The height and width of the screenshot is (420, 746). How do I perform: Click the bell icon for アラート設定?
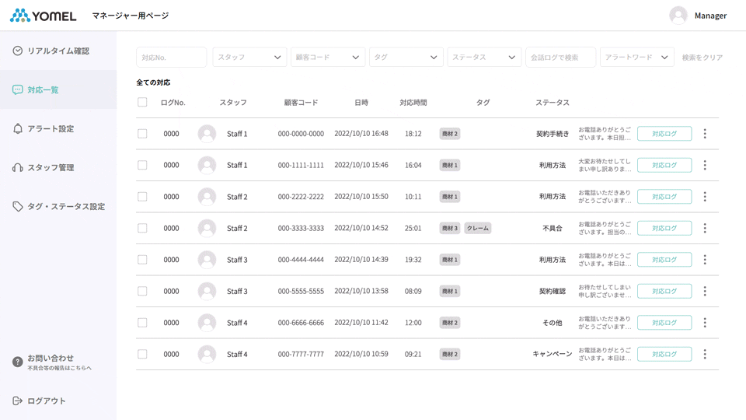tap(18, 128)
